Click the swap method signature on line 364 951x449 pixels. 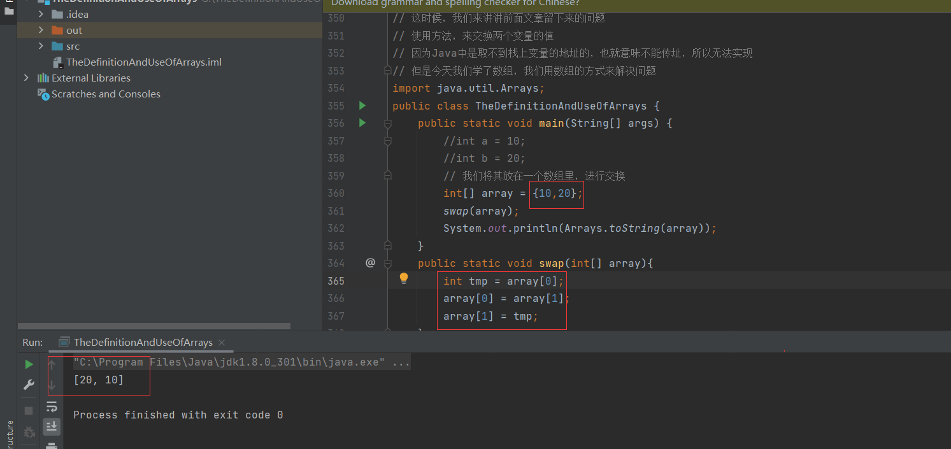536,263
